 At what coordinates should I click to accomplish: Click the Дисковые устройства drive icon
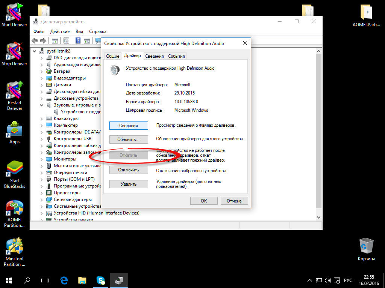49,99
